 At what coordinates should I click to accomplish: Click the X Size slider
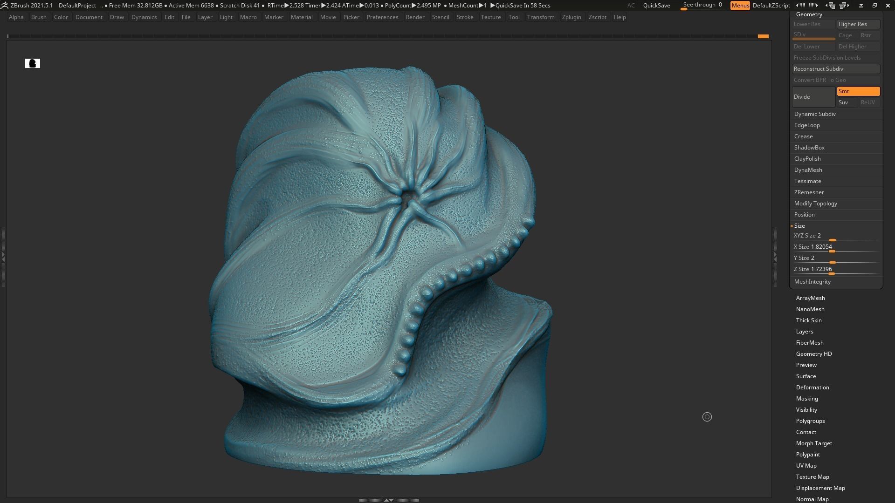pos(836,247)
